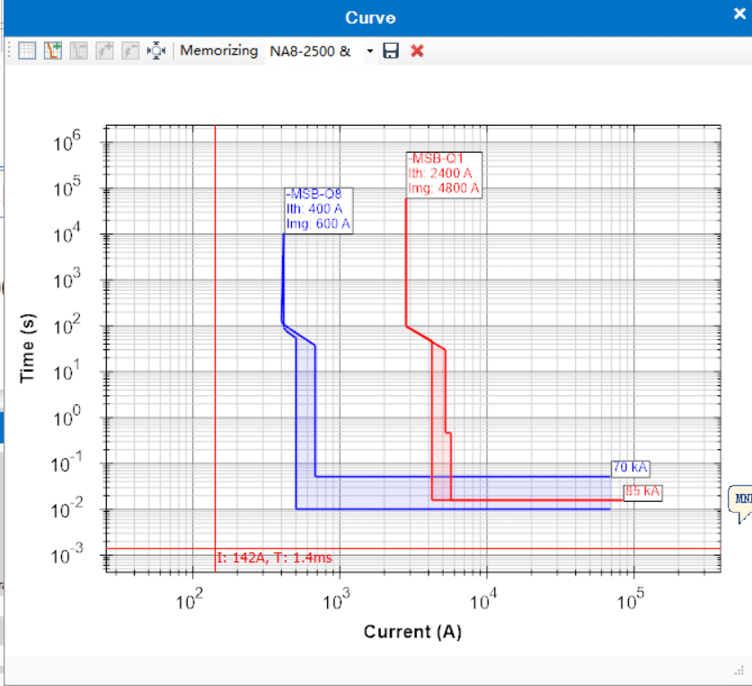Viewport: 752px width, 686px height.
Task: Click the 85 kA breaking capacity label
Action: pos(642,492)
